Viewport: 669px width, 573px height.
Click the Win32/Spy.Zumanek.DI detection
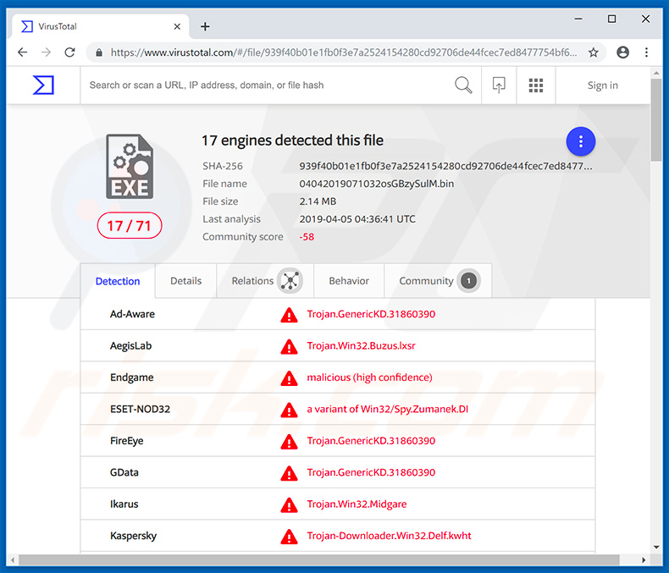(x=414, y=409)
